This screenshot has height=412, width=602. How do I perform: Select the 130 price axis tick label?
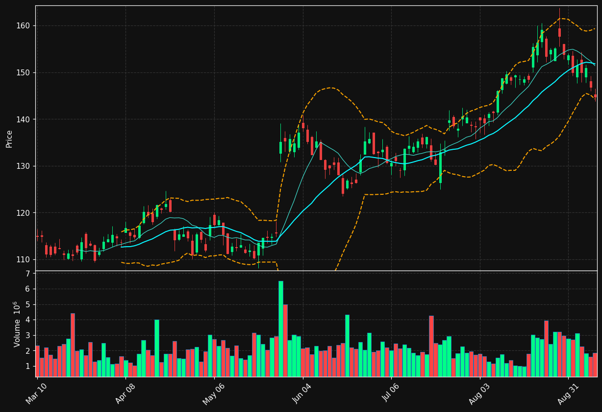24,166
